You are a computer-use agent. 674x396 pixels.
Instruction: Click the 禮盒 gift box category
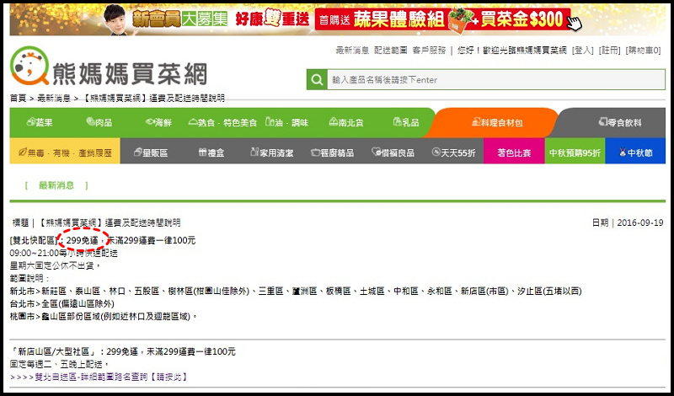click(211, 153)
